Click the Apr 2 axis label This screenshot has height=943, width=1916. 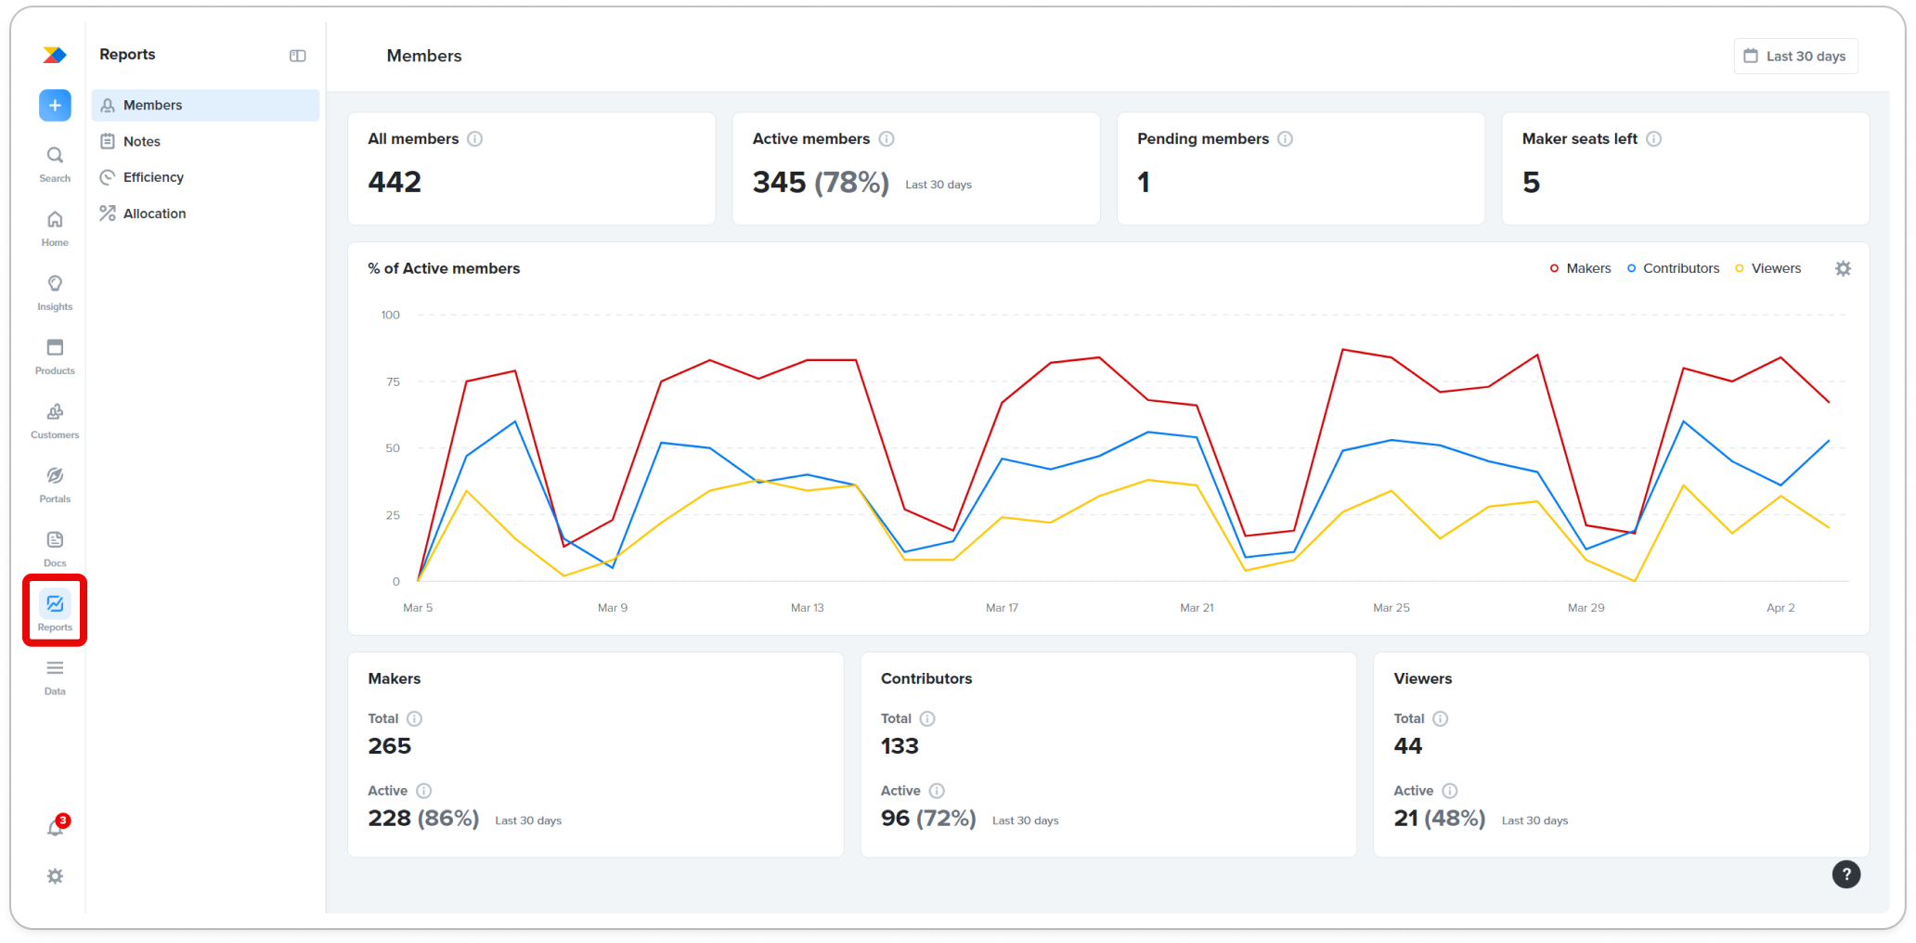(x=1780, y=608)
